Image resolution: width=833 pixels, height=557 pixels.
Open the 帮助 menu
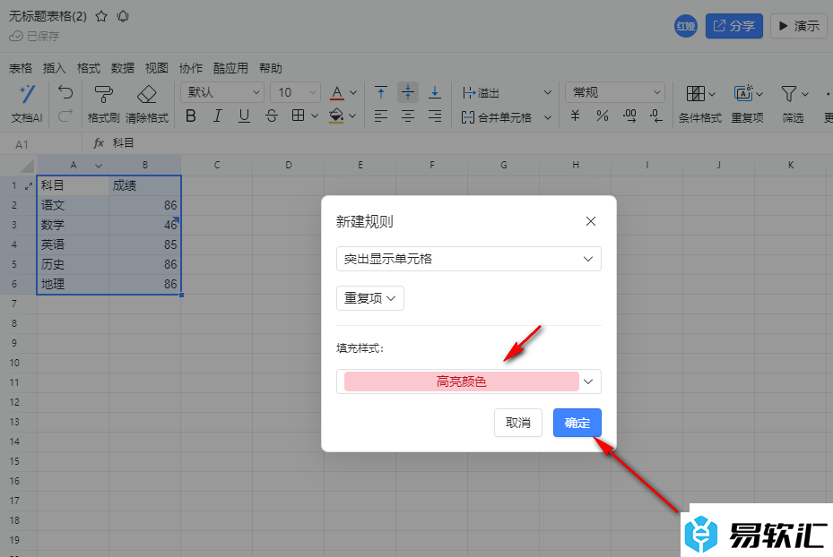[271, 68]
